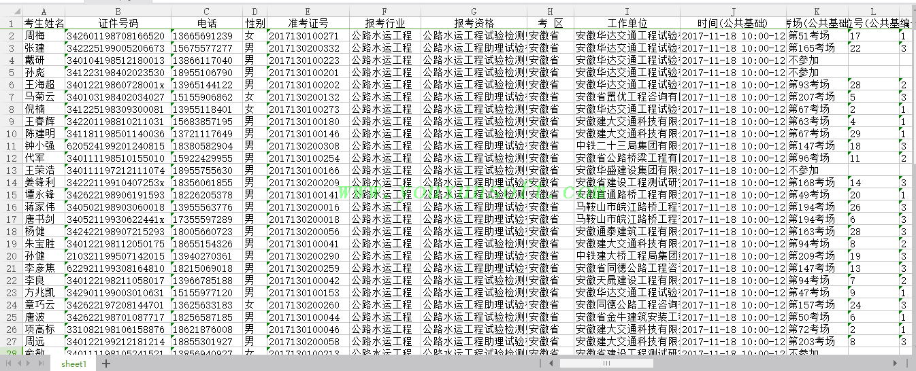Select column H header
This screenshot has height=371, width=916.
click(551, 12)
